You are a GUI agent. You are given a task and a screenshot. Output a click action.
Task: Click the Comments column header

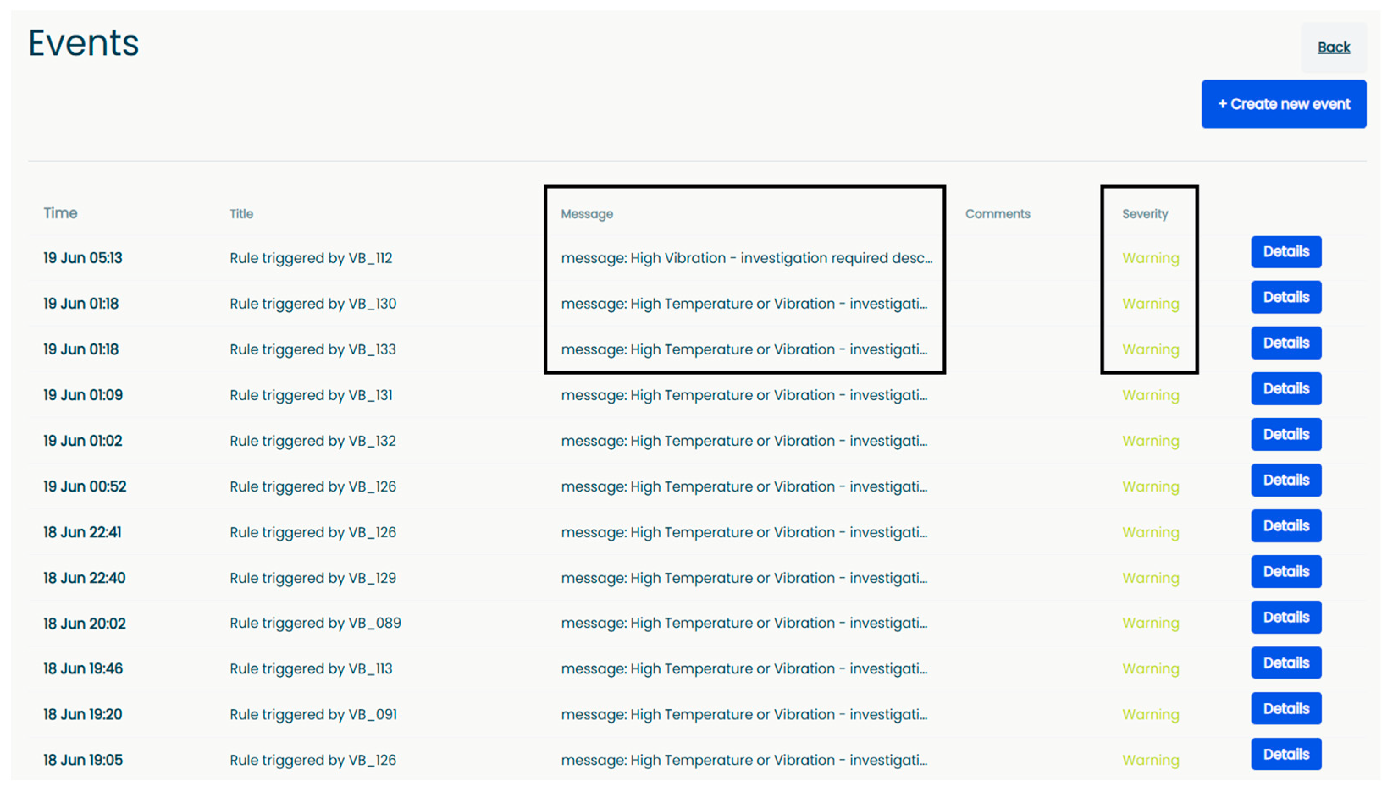coord(997,214)
